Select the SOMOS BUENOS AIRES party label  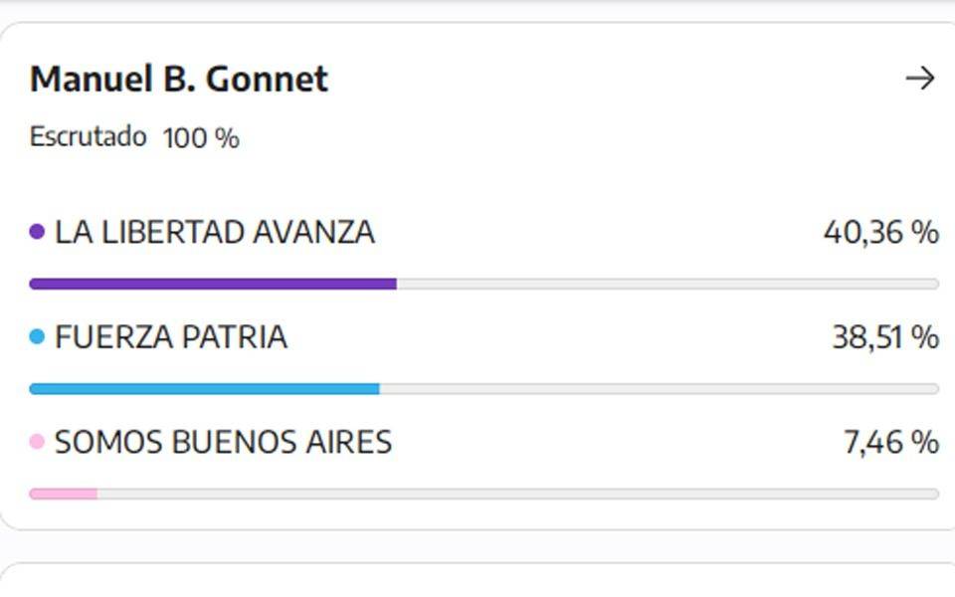tap(224, 442)
